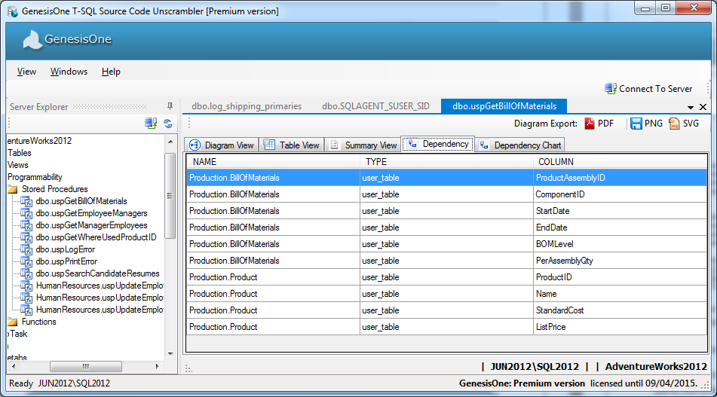This screenshot has height=397, width=717.
Task: Select the ProductID column cell
Action: pyautogui.click(x=620, y=277)
